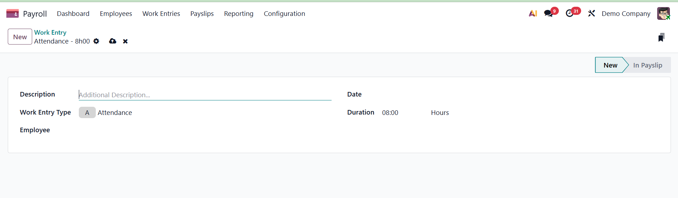Screen dimensions: 678x198
Task: Set status to In Payslip
Action: pyautogui.click(x=647, y=65)
